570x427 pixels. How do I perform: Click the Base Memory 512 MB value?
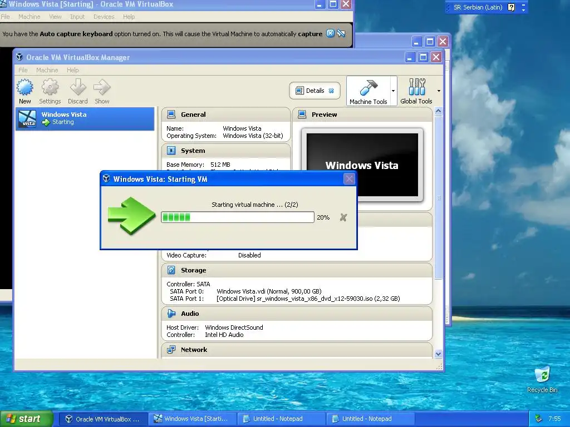pos(220,165)
